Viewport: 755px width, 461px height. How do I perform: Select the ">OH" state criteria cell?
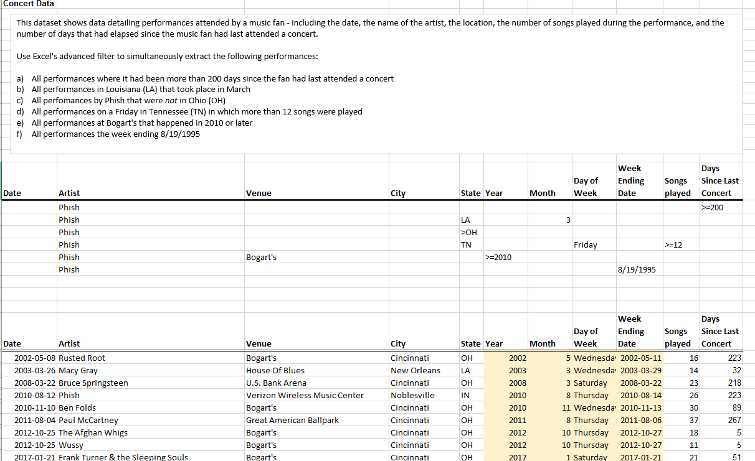click(x=468, y=232)
